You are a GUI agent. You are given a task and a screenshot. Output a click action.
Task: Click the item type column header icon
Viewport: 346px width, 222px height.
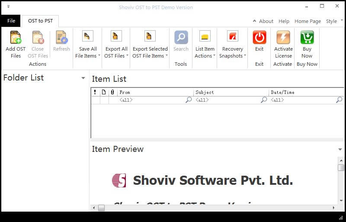click(x=104, y=92)
